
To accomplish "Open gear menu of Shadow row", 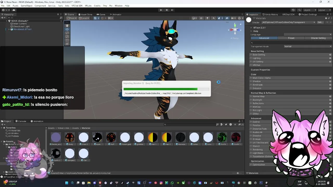I will pos(330,81).
